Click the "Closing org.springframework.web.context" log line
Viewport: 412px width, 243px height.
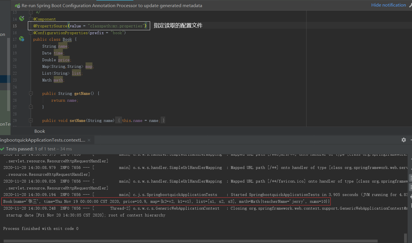point(205,208)
